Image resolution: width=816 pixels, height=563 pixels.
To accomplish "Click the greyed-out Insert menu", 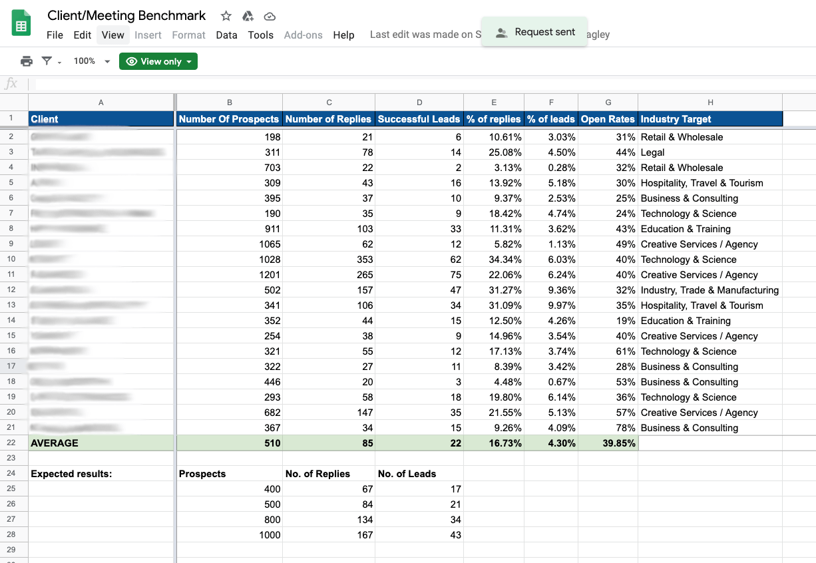I will (x=148, y=35).
